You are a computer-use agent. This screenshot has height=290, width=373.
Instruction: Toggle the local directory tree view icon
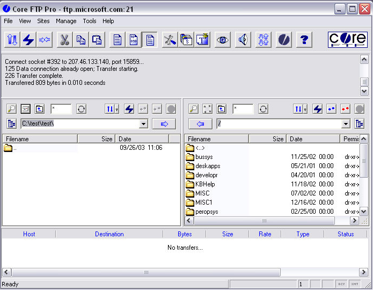(11, 124)
